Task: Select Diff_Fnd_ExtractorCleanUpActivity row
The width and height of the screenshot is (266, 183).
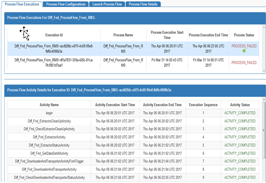Action: click(x=133, y=121)
